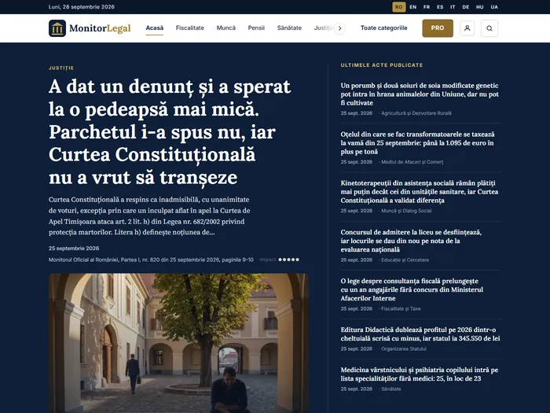The image size is (550, 413).
Task: Open the user account icon
Action: 467,28
